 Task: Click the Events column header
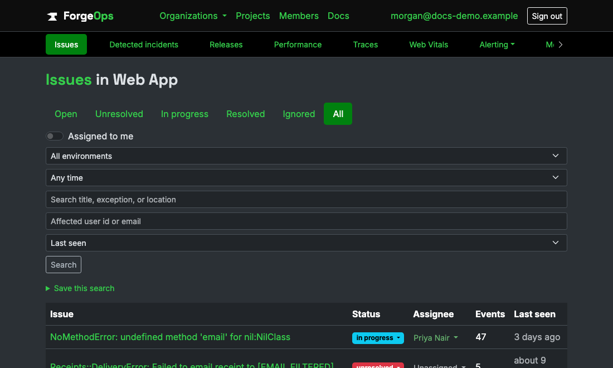point(490,314)
